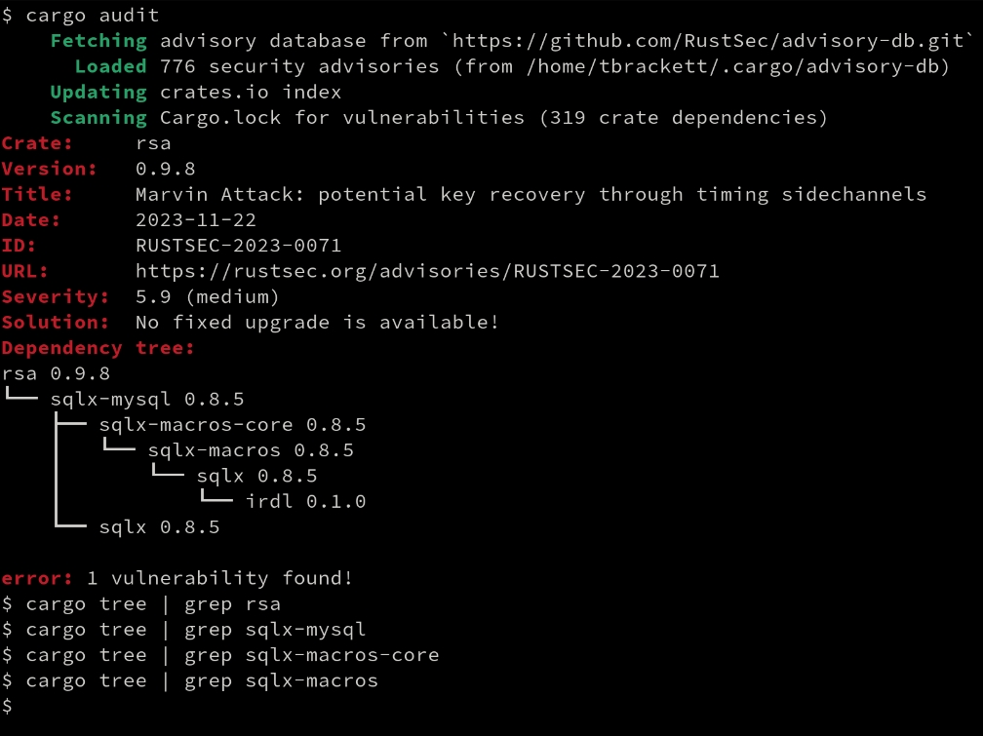Click the /home/tbrackett/.cargo/advisory-db path
This screenshot has width=983, height=736.
point(732,67)
